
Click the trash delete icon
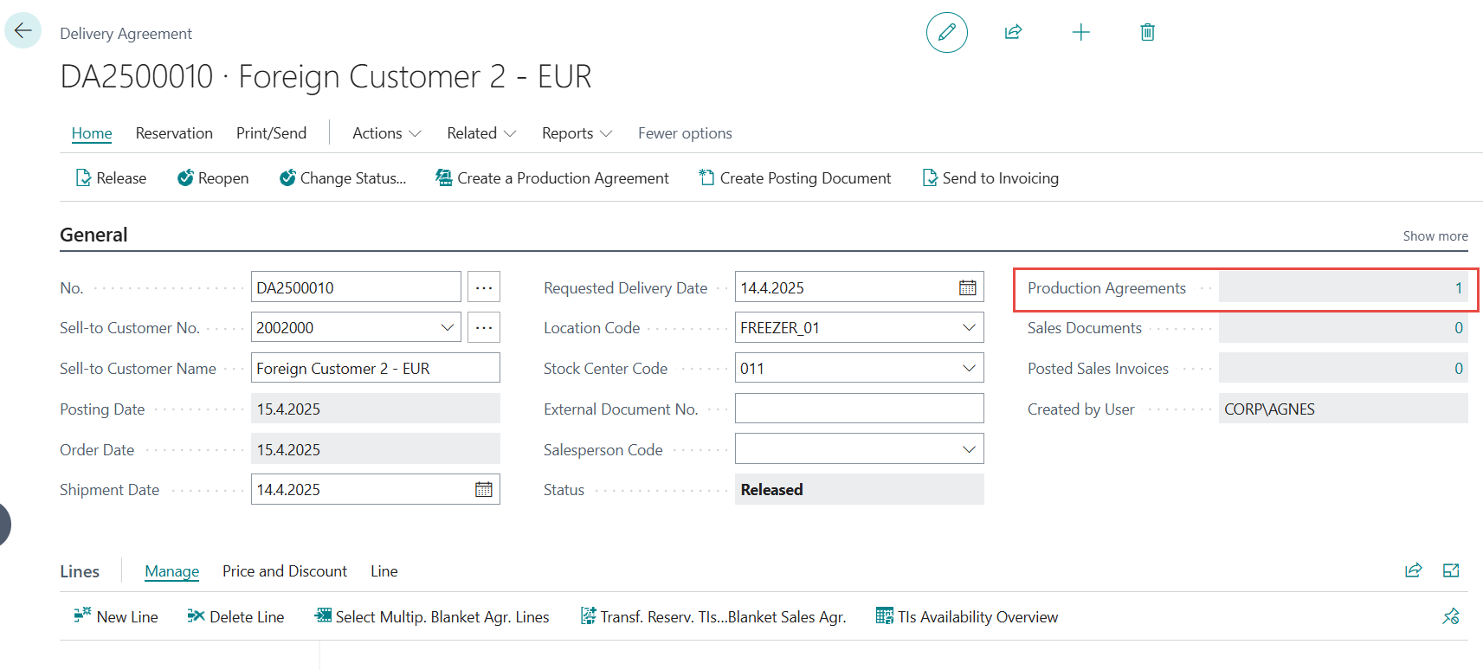point(1147,33)
